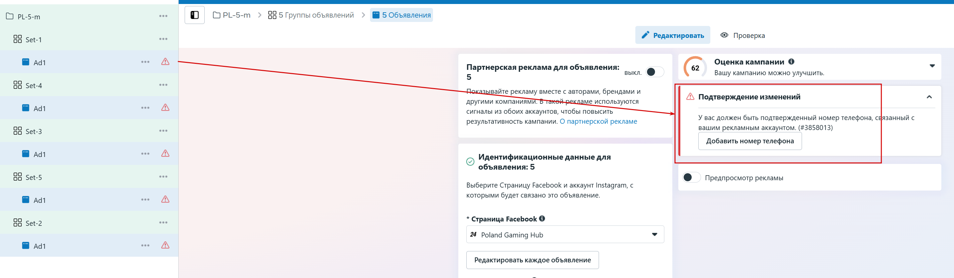Open the more options menu for Set-2
Viewport: 954px width, 278px height.
[163, 222]
